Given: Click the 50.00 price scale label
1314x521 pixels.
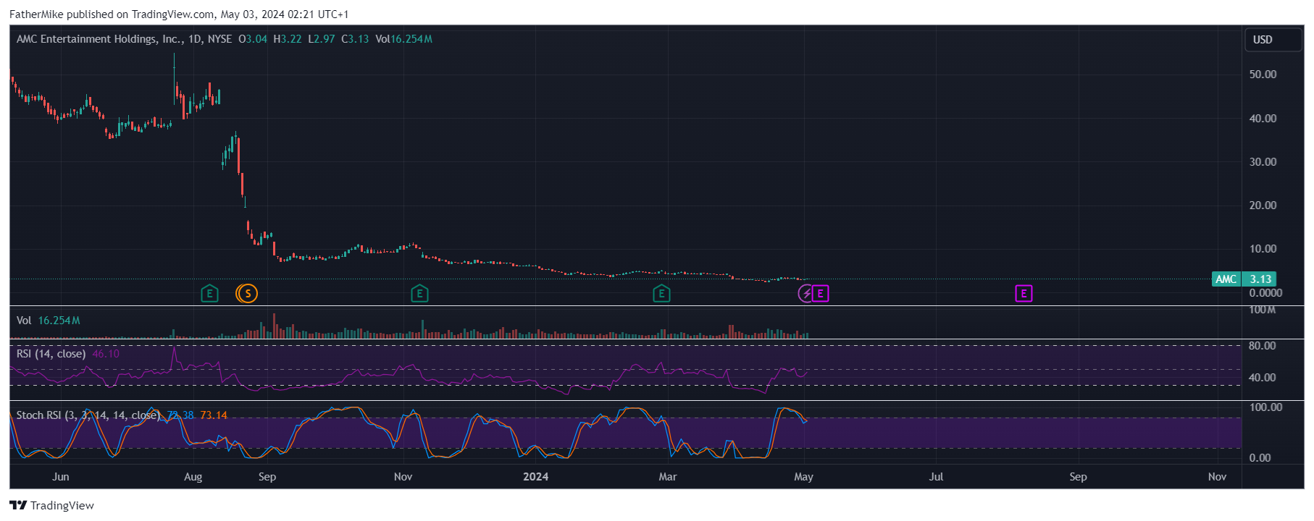Looking at the screenshot, I should point(1263,75).
